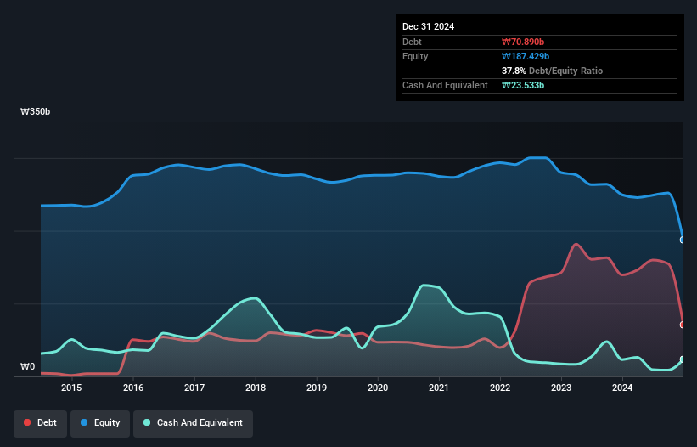Click the ₩70.890b debt value
Image resolution: width=697 pixels, height=447 pixels.
click(x=523, y=42)
